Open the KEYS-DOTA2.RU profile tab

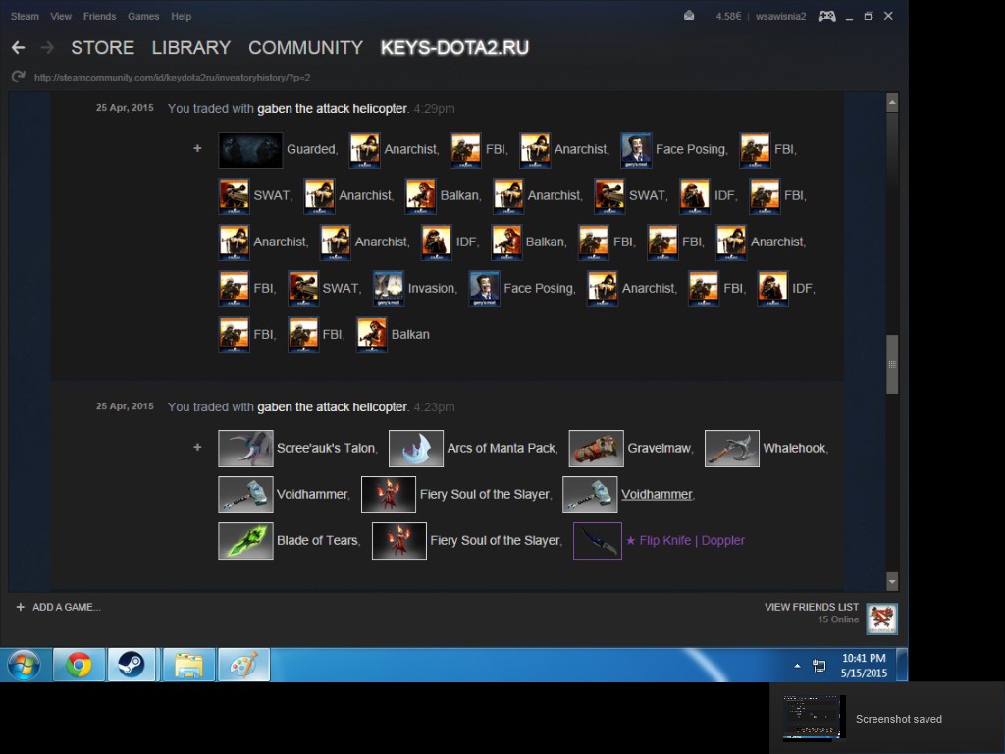[454, 48]
